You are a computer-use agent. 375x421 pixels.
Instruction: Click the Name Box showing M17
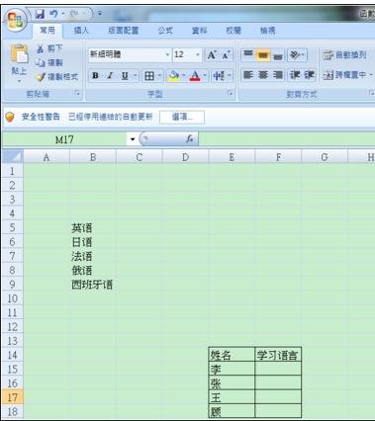pyautogui.click(x=64, y=139)
